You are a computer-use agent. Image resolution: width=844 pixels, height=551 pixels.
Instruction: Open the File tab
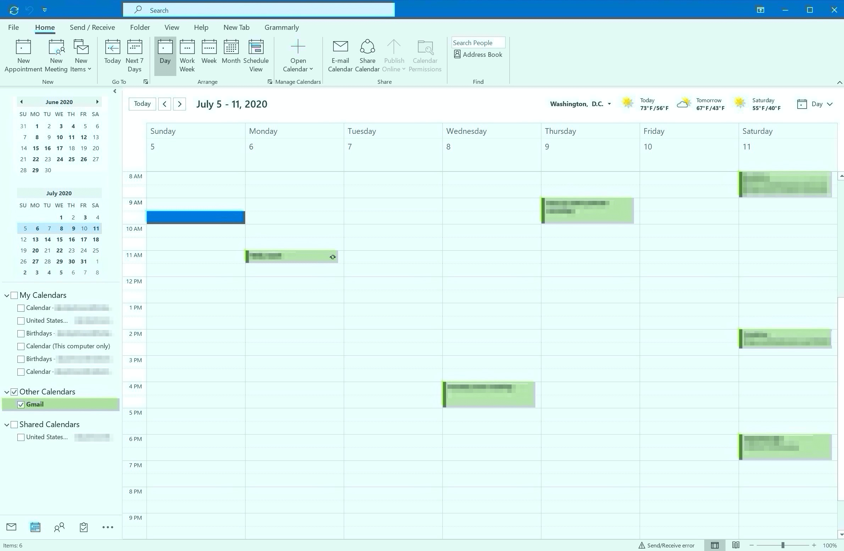pos(13,27)
